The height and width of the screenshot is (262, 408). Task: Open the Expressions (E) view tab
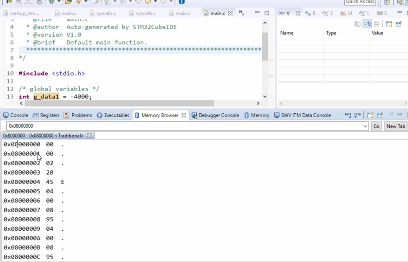[x=328, y=13]
